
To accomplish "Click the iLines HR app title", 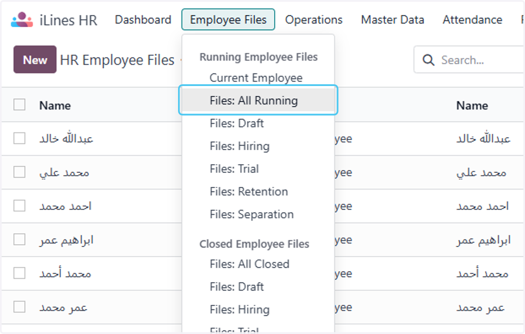I will click(x=68, y=20).
